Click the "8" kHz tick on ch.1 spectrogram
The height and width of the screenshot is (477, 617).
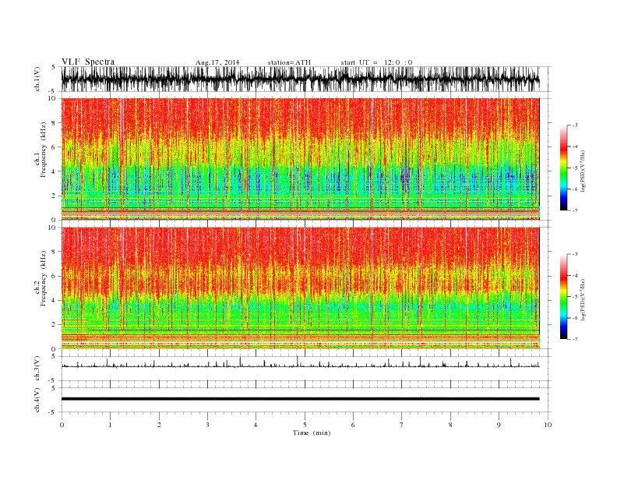(x=54, y=123)
